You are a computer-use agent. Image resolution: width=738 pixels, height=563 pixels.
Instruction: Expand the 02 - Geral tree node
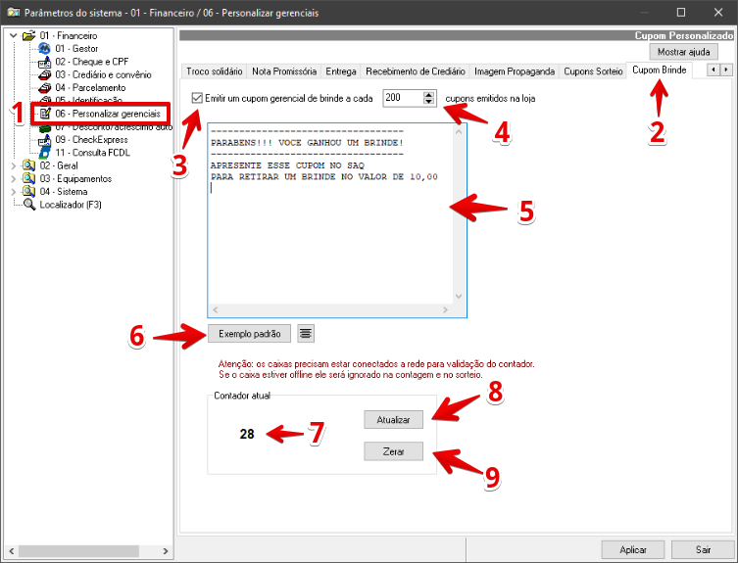pyautogui.click(x=14, y=165)
